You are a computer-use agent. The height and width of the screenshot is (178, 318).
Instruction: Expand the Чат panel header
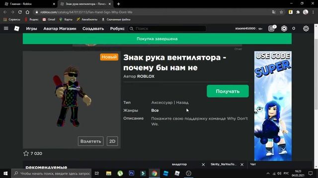[x=280, y=165]
